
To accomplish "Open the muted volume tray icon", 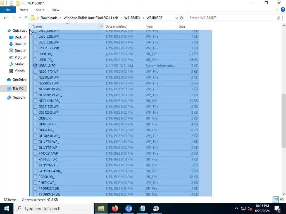I will click(x=250, y=208).
